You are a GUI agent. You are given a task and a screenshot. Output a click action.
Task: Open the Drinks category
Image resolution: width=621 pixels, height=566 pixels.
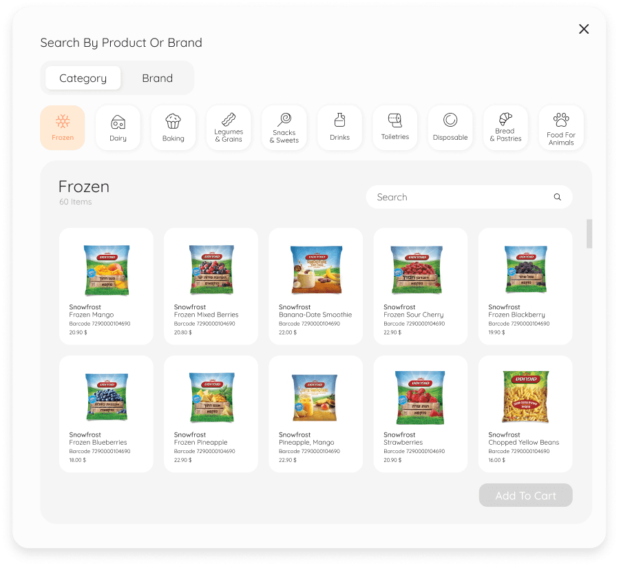pos(339,127)
